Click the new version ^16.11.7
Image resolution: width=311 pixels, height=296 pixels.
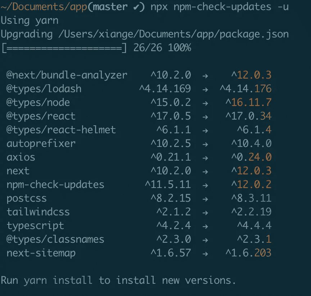(x=248, y=103)
